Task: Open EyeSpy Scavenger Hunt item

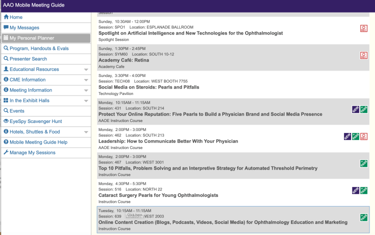Action: point(46,121)
